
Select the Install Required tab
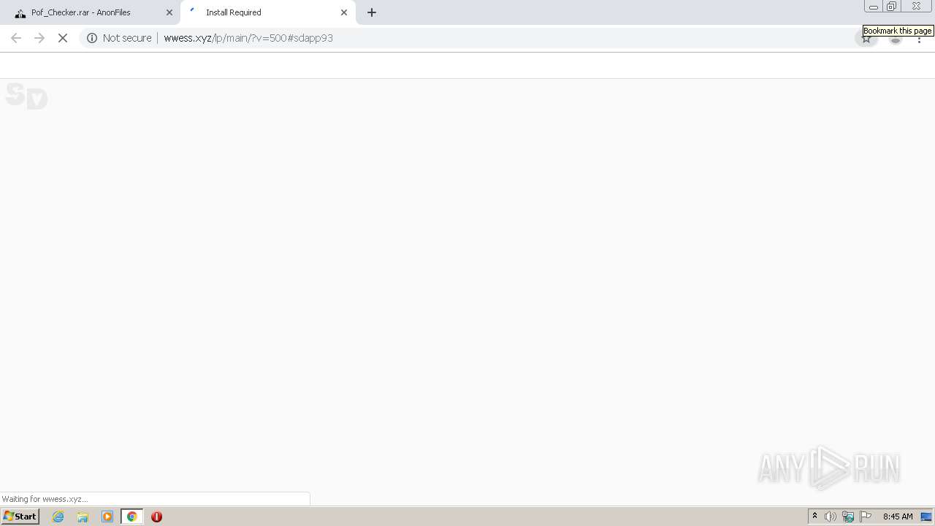point(267,12)
